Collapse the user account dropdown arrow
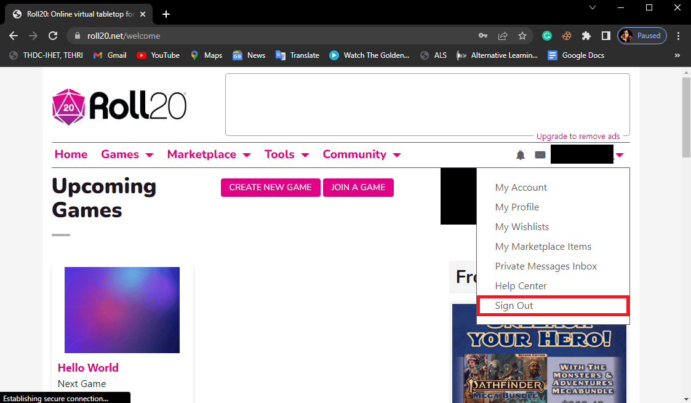Image resolution: width=691 pixels, height=403 pixels. [620, 155]
